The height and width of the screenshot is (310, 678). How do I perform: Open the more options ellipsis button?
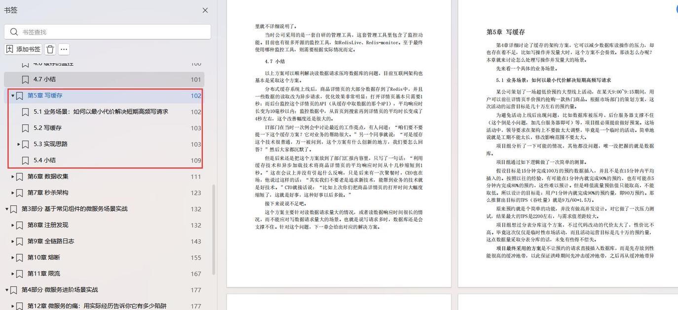pyautogui.click(x=64, y=49)
